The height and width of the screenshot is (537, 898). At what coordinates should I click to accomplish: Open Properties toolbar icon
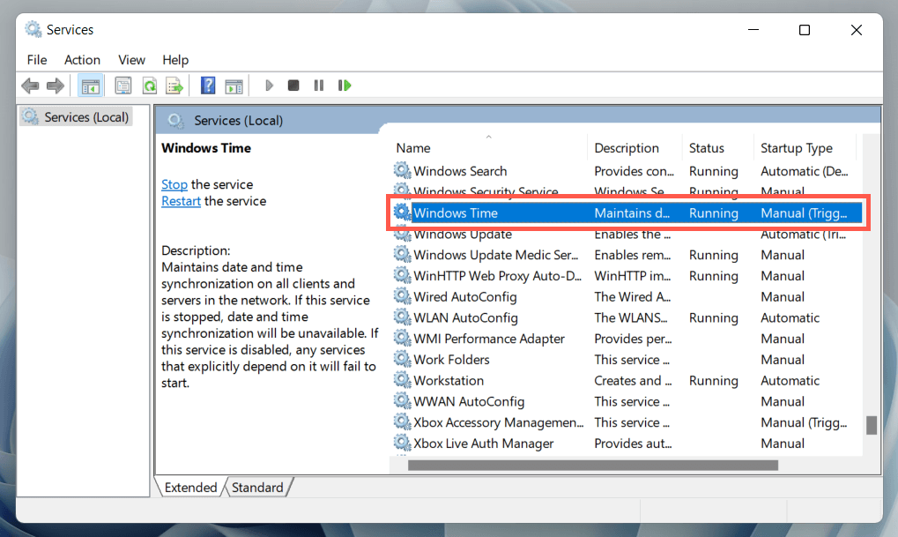(x=122, y=86)
